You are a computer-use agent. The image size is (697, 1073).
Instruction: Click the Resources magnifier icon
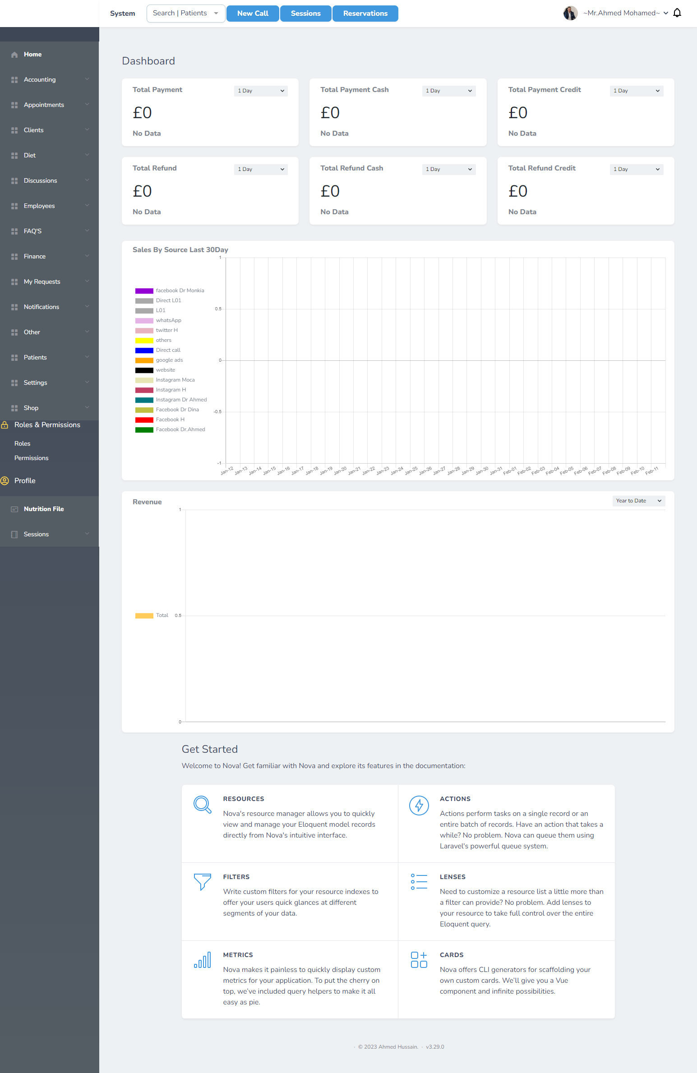click(x=202, y=805)
